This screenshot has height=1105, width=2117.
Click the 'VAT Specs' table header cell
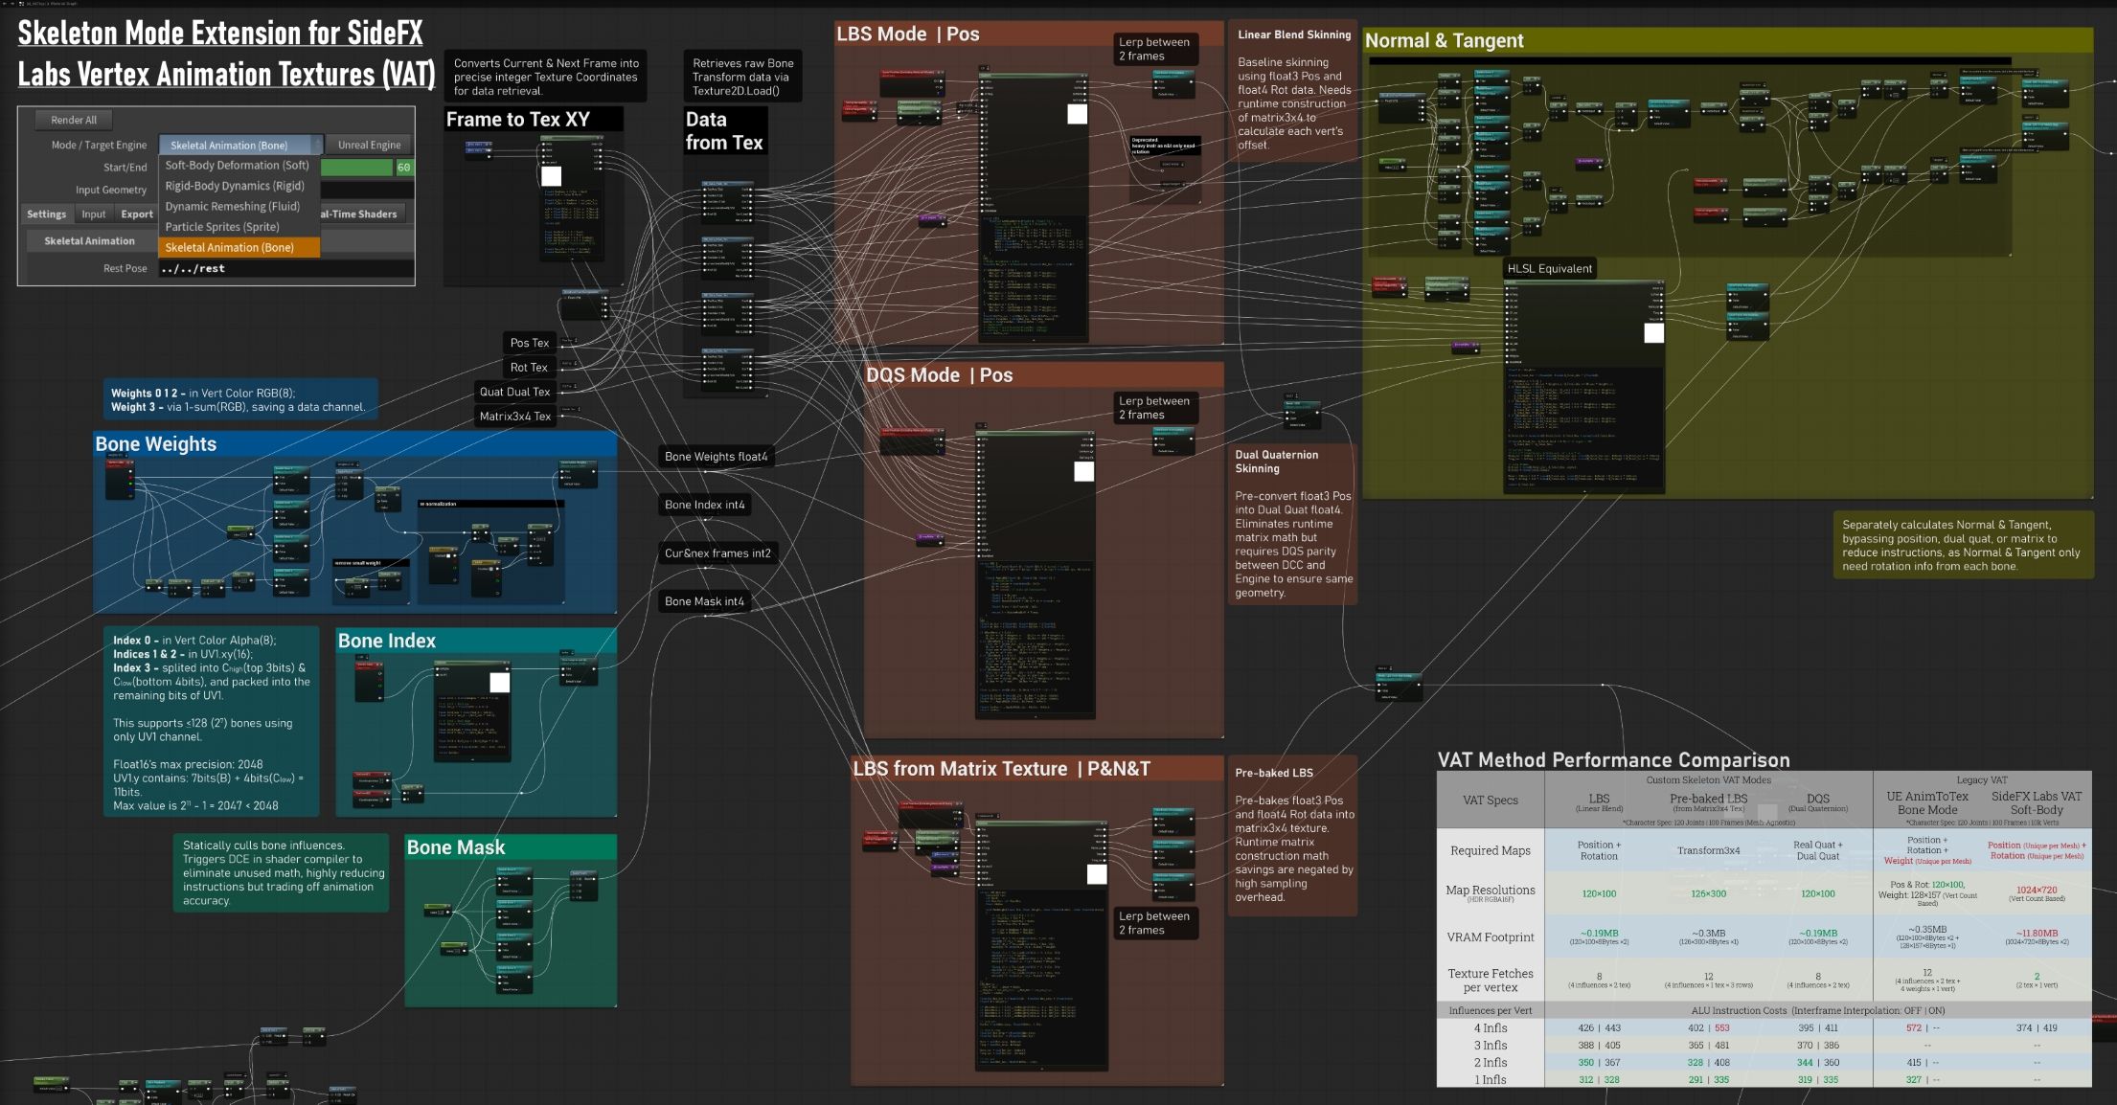pos(1491,801)
